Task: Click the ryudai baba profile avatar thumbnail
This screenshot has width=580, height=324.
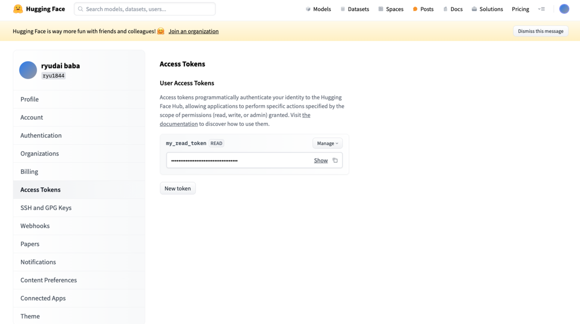Action: pos(28,70)
